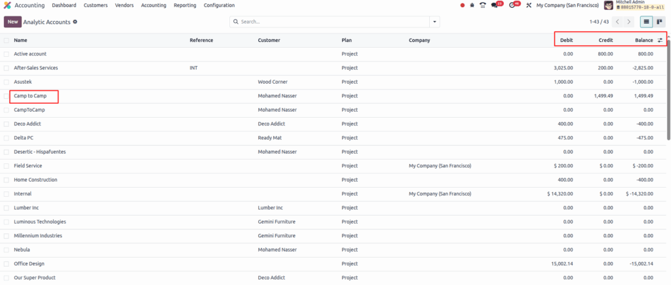Image resolution: width=671 pixels, height=285 pixels.
Task: Click the red recording indicator icon
Action: point(462,5)
